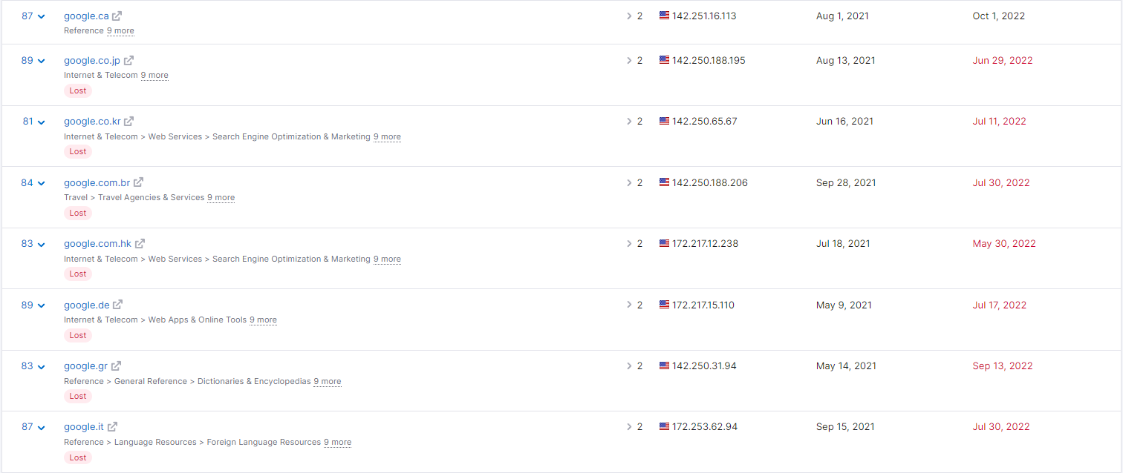Show 9 more categories under google.gr
Screen dimensions: 1123x473
(x=328, y=381)
